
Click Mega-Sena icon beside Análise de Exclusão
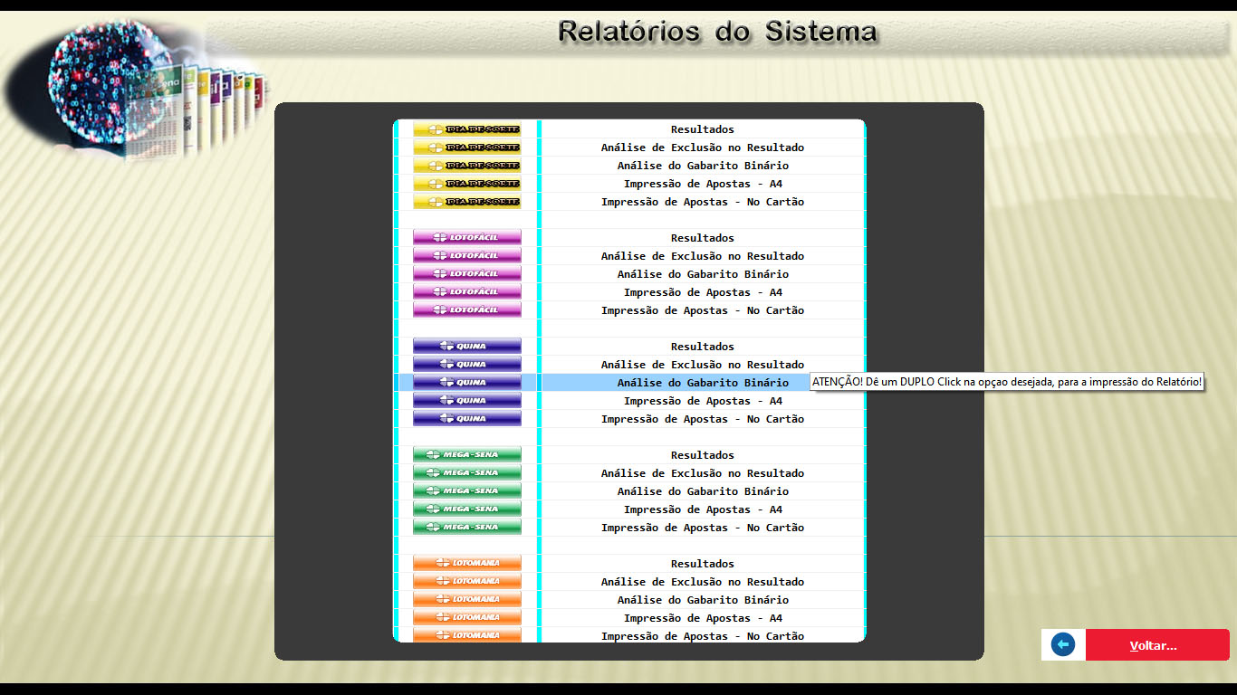click(467, 473)
